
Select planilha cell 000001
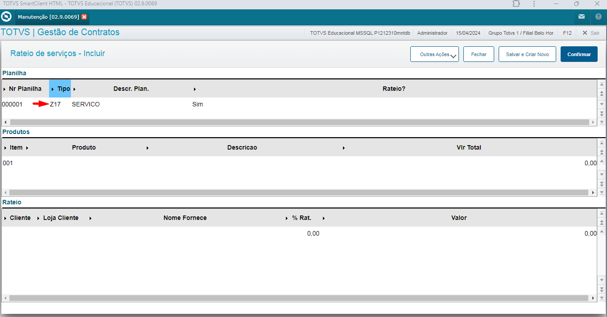coord(12,104)
